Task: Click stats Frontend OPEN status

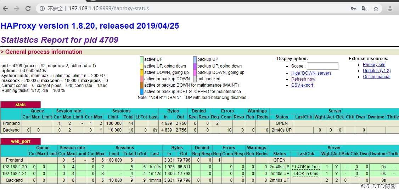Action: tap(281, 123)
